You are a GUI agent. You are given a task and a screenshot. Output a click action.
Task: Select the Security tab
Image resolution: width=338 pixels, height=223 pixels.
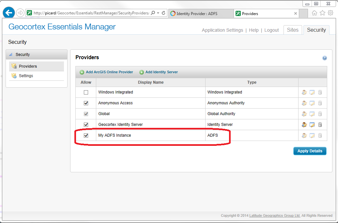pyautogui.click(x=316, y=30)
